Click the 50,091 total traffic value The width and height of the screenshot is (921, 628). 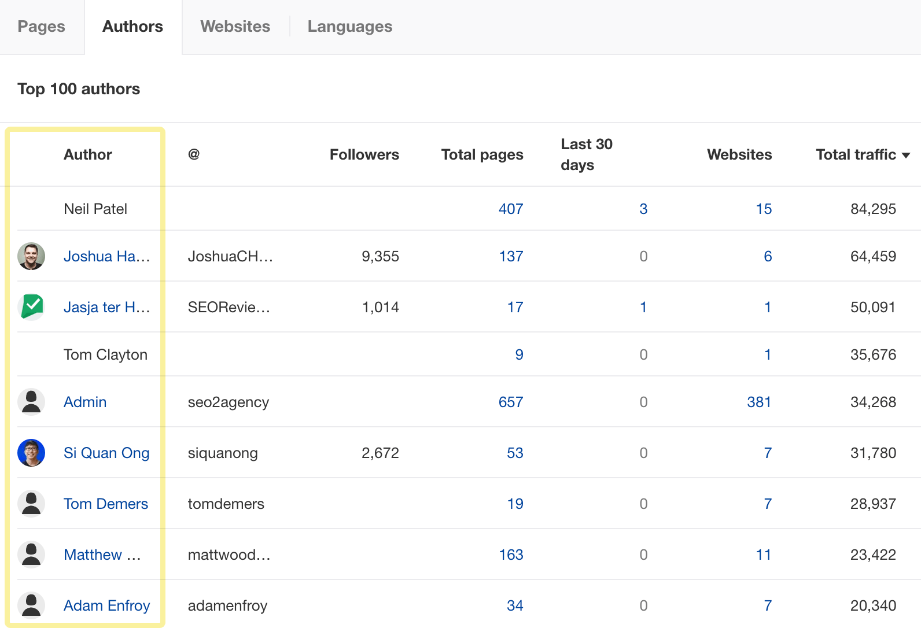coord(873,307)
